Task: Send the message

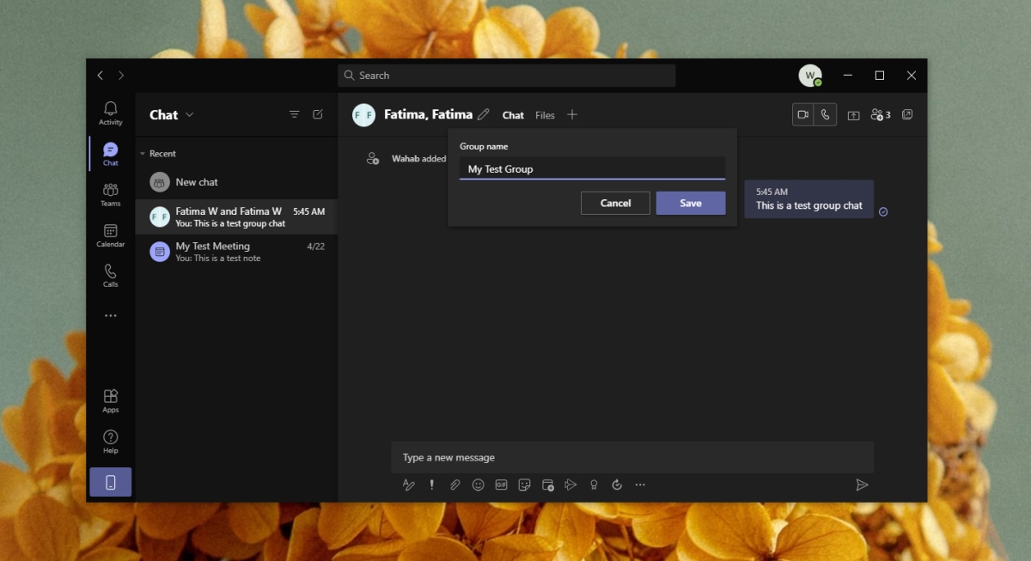Action: 863,485
